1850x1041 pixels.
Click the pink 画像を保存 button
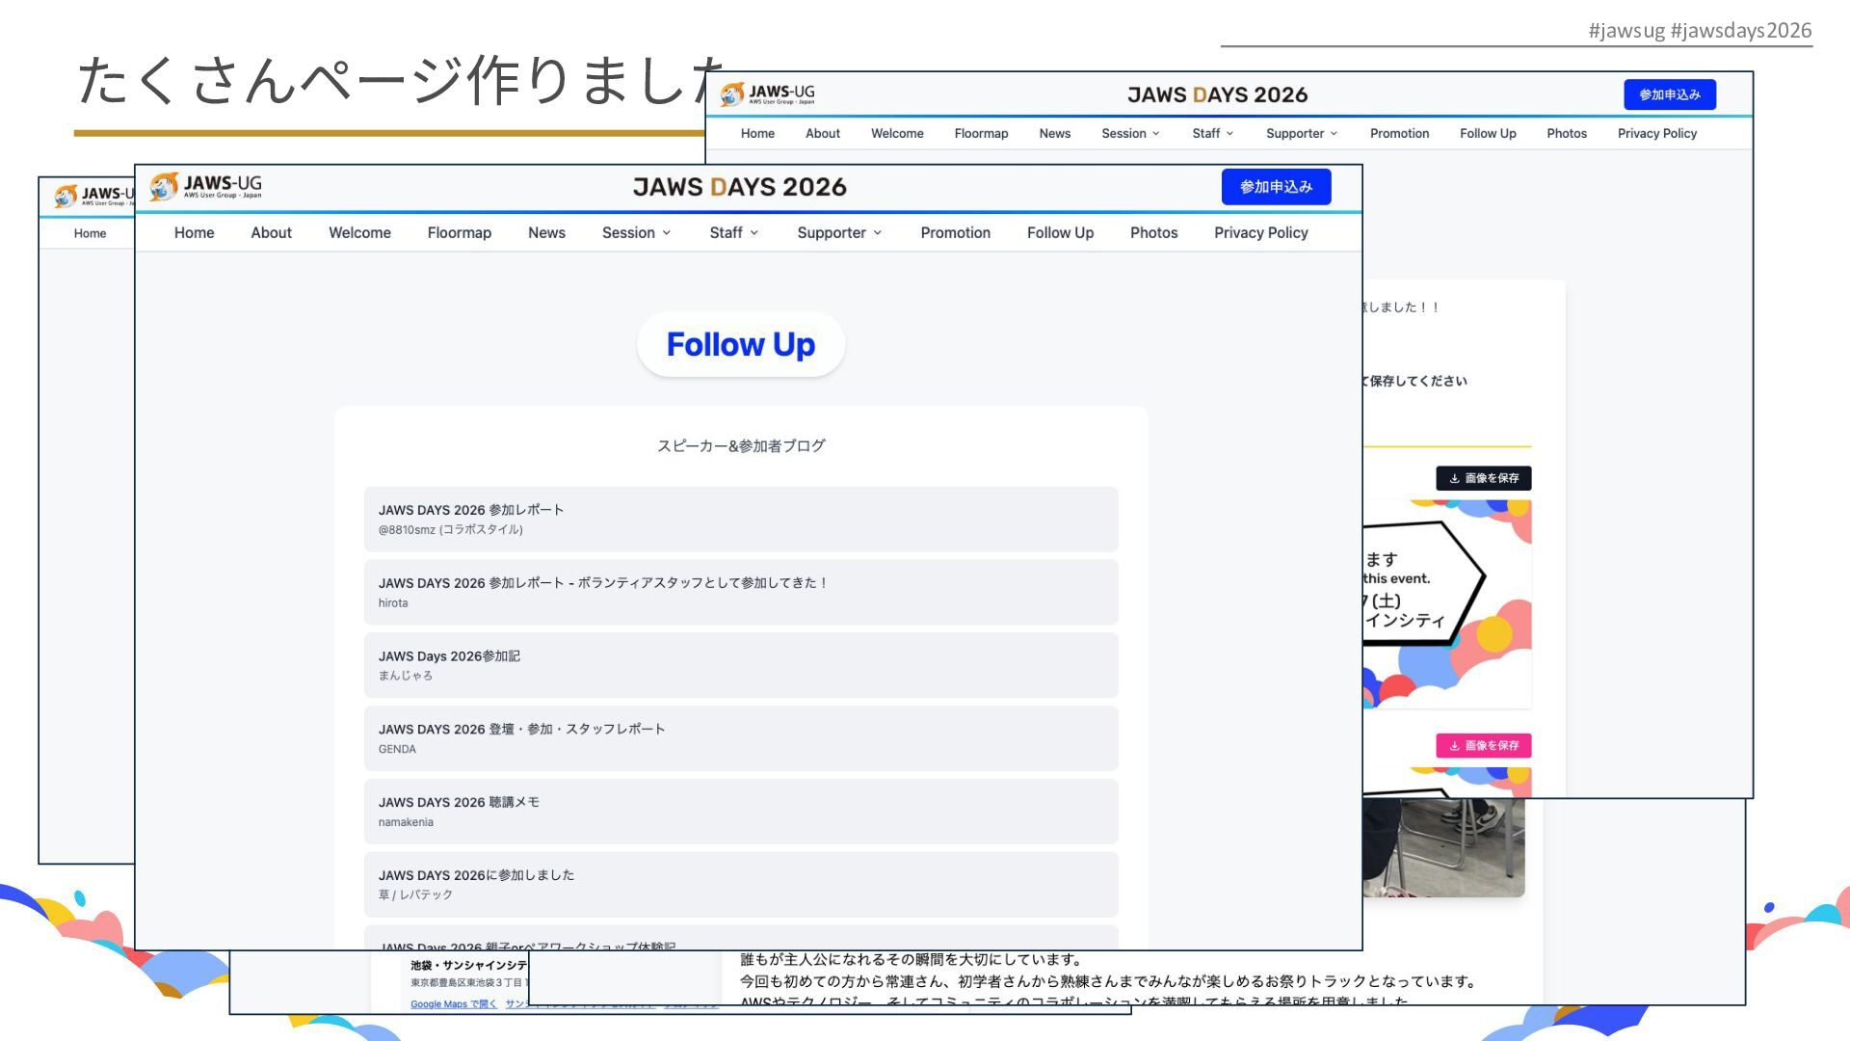1484,745
